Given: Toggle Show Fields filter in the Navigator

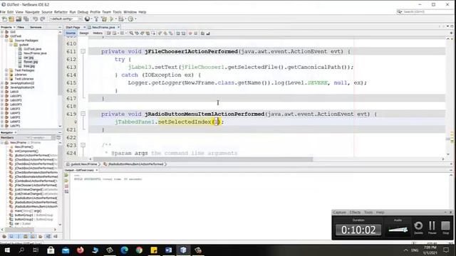Looking at the screenshot, I should pos(11,237).
